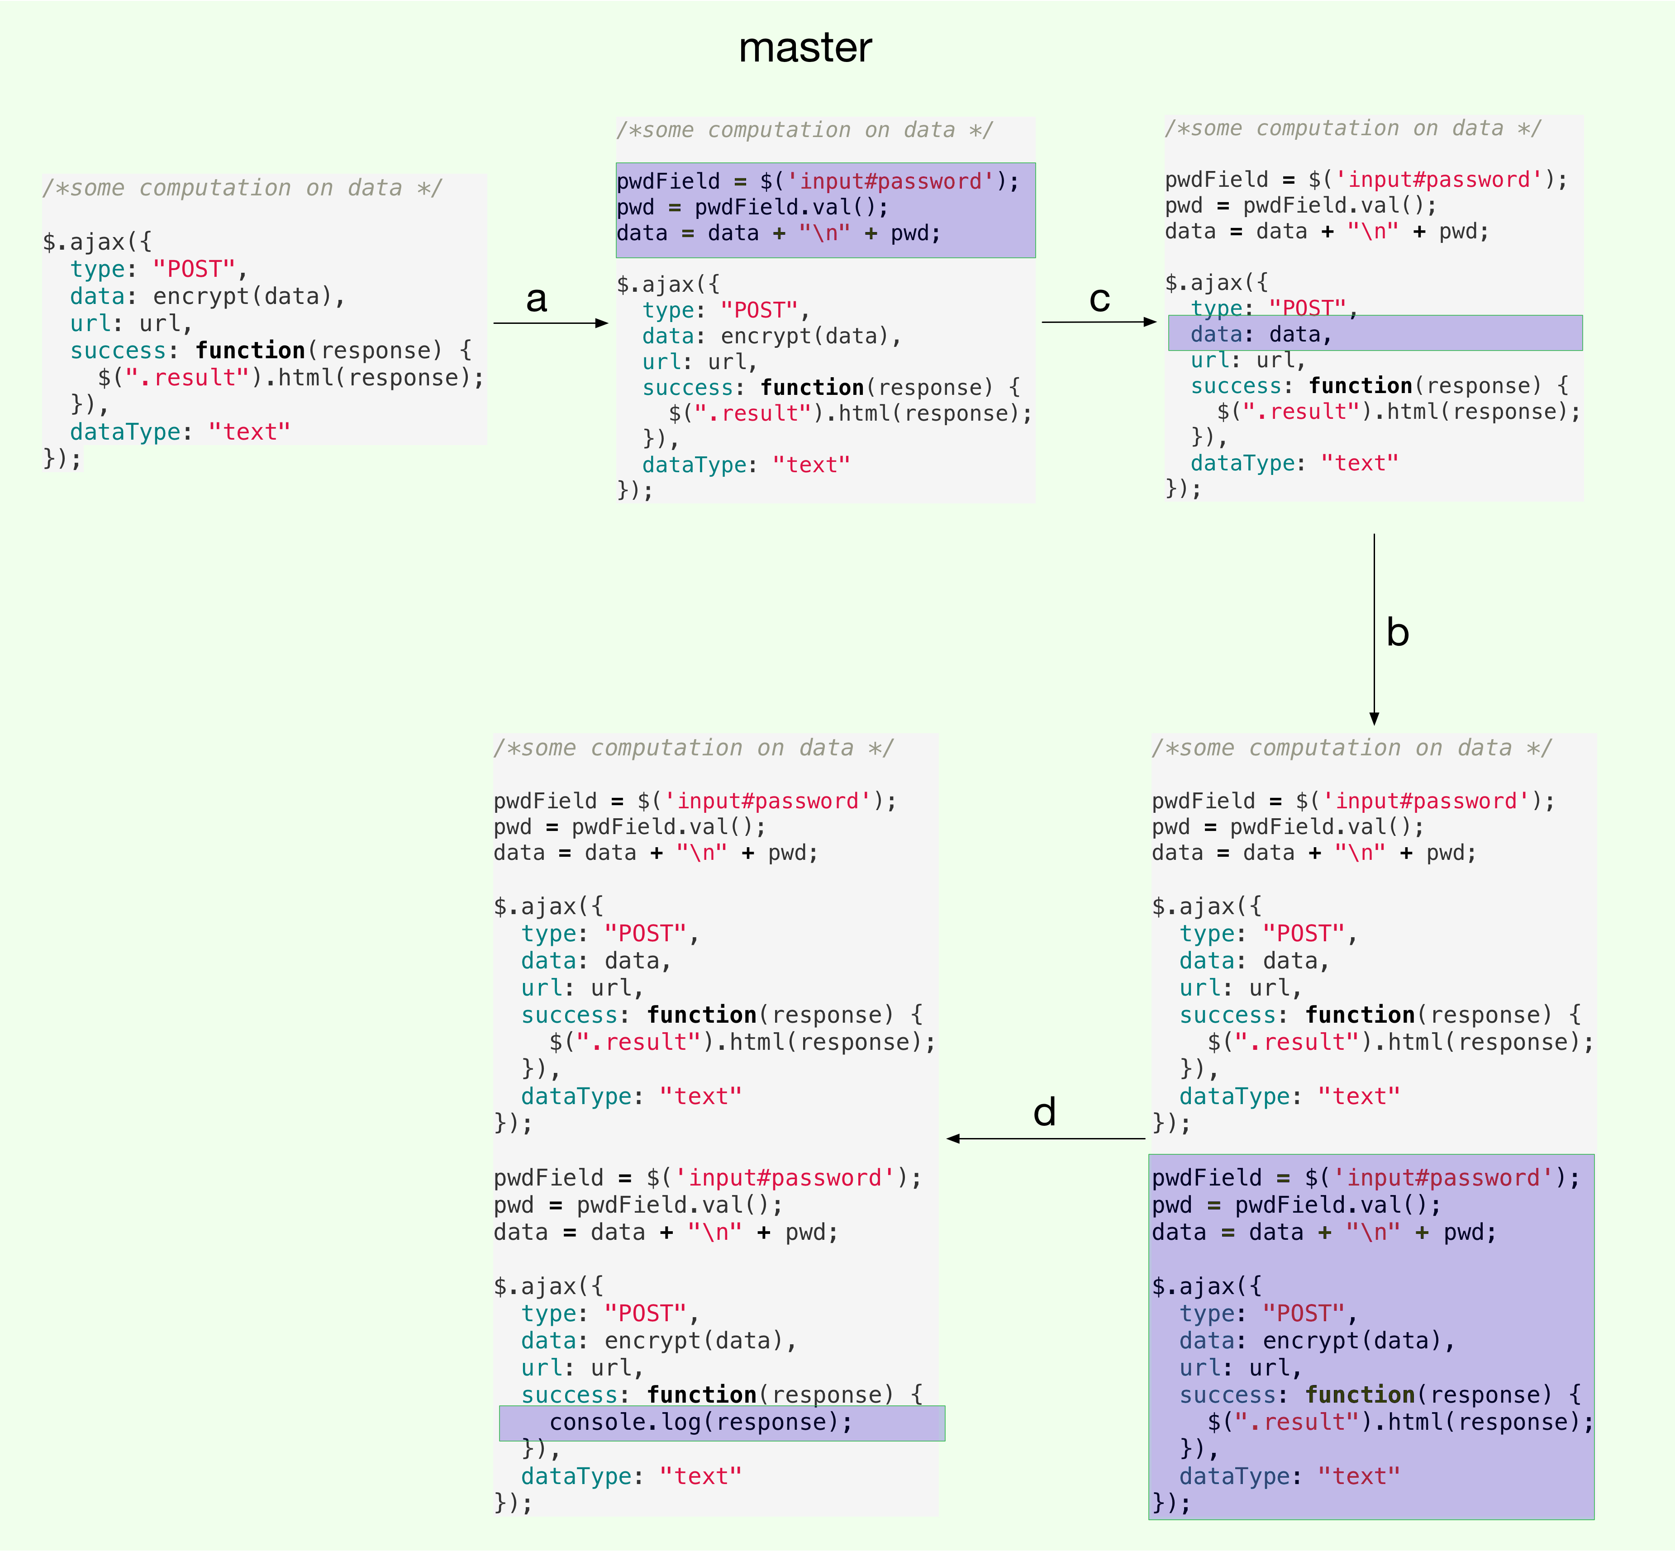Viewport: 1675px width, 1551px height.
Task: Click 'data: encrypt(data),' in the bottom-left snippet
Action: [x=658, y=1340]
